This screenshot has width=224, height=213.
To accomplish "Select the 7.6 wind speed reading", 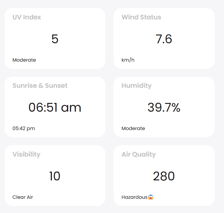I will coord(164,39).
